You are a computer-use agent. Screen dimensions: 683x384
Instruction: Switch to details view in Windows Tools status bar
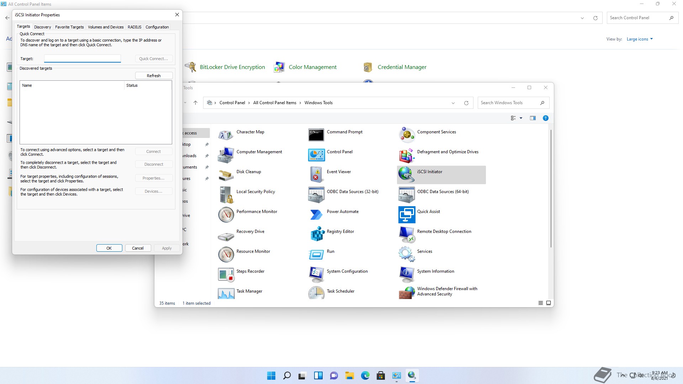[x=540, y=303]
